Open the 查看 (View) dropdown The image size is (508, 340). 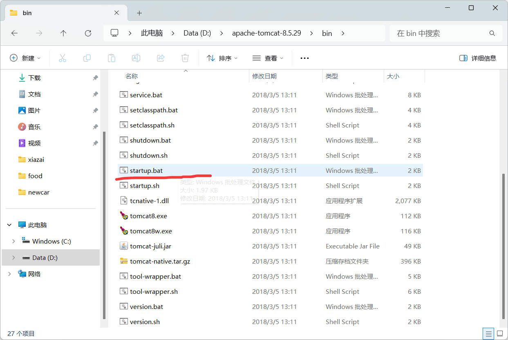coord(268,58)
